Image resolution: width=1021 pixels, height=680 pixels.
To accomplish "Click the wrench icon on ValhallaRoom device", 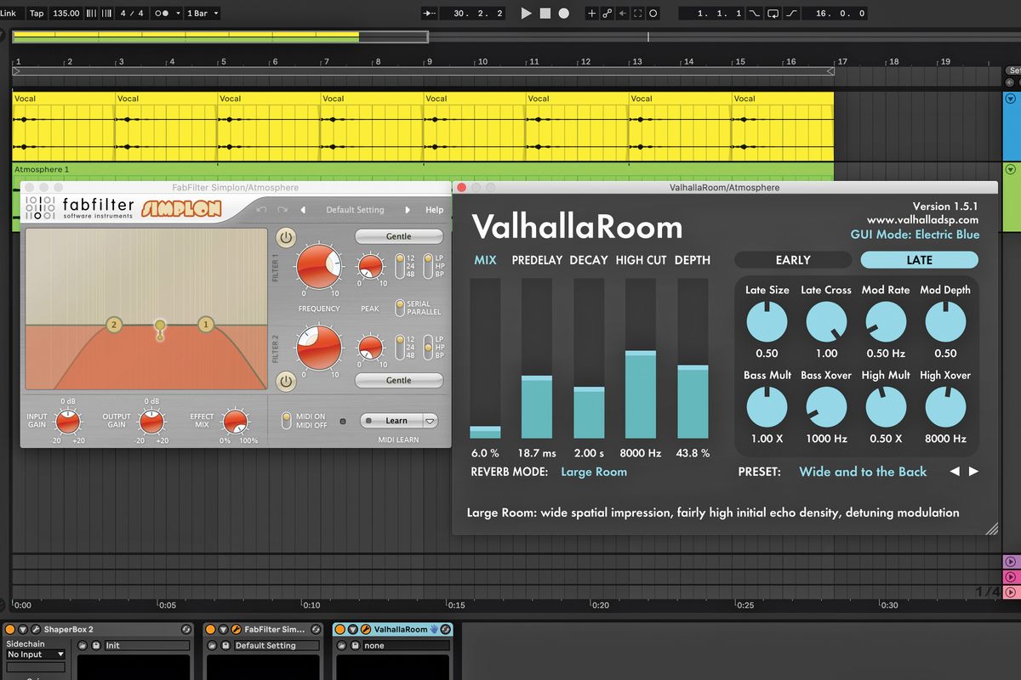I will tap(366, 629).
